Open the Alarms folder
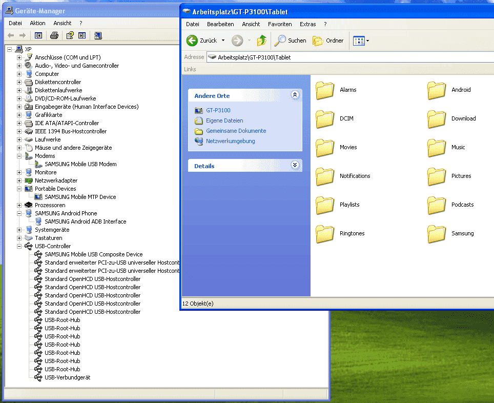Screen dimensions: 494x403 coord(336,90)
